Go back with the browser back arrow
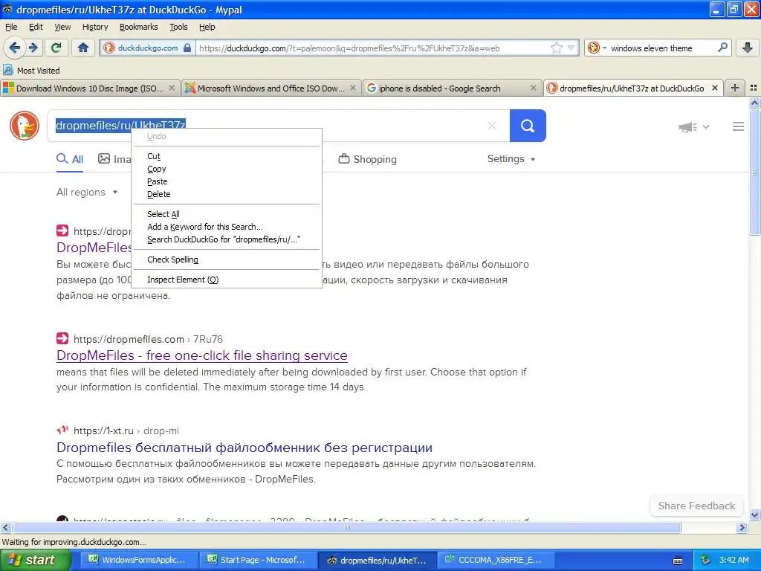The width and height of the screenshot is (761, 571). pos(15,48)
